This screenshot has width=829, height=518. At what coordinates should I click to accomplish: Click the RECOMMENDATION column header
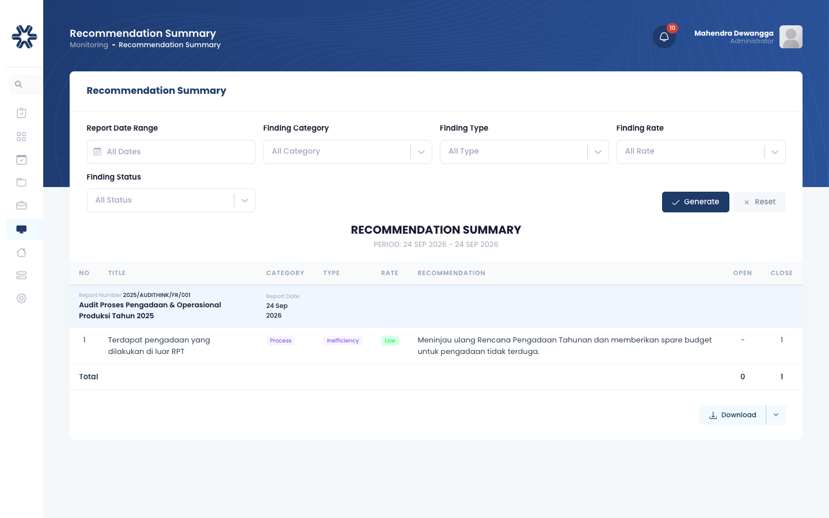coord(451,273)
